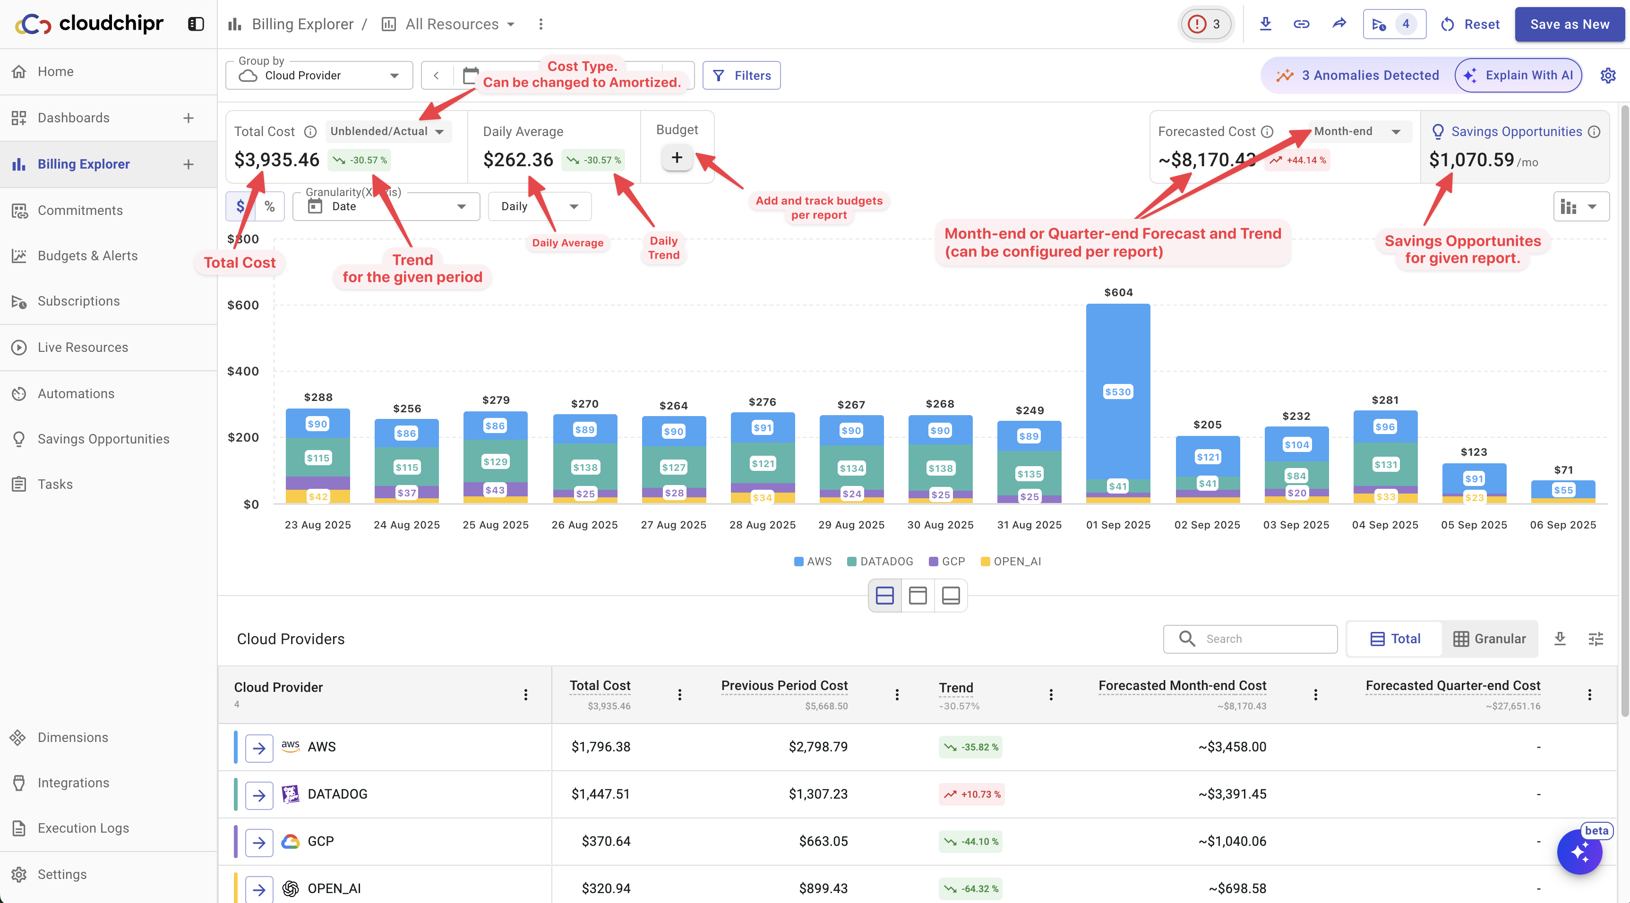Screen dimensions: 1630x903
Task: Open Commitments in the sidebar
Action: [108, 211]
